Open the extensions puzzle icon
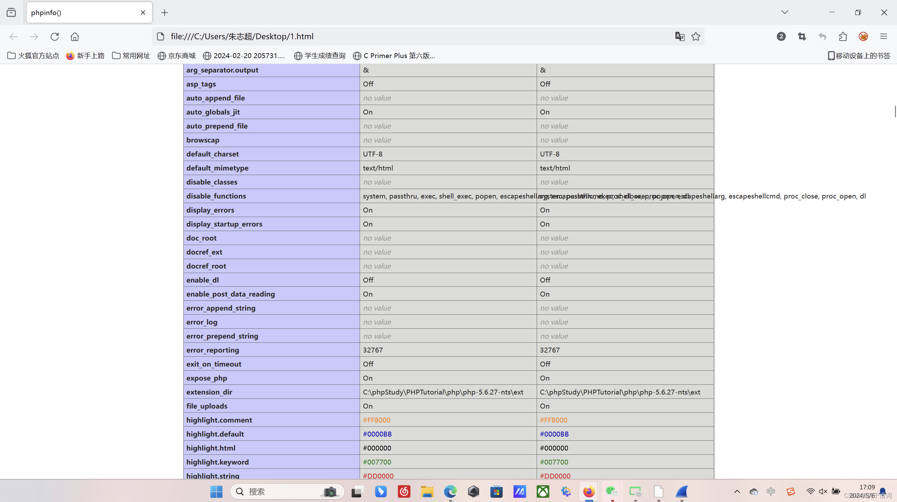The height and width of the screenshot is (502, 897). tap(843, 36)
